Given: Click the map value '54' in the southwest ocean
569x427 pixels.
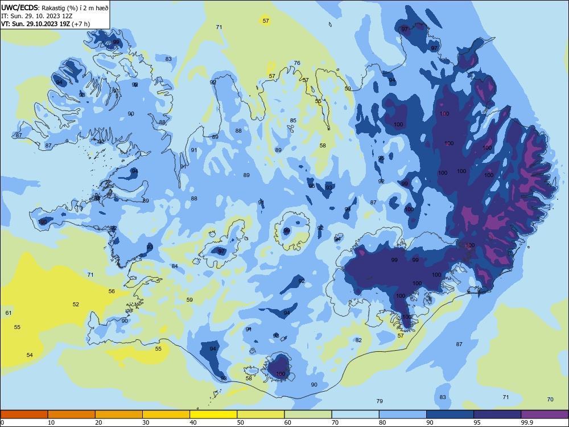Looking at the screenshot, I should 30,355.
